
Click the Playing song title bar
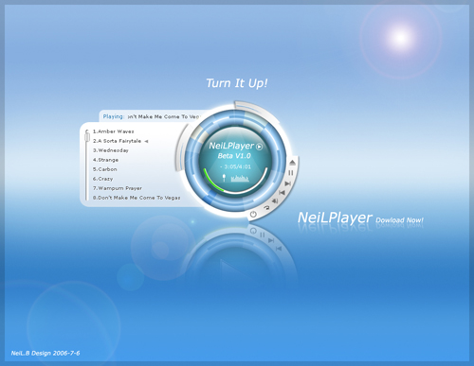click(x=152, y=116)
